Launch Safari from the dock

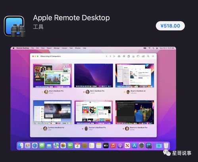coord(35,146)
